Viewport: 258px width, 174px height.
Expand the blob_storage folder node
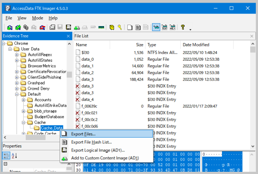[x=24, y=111]
